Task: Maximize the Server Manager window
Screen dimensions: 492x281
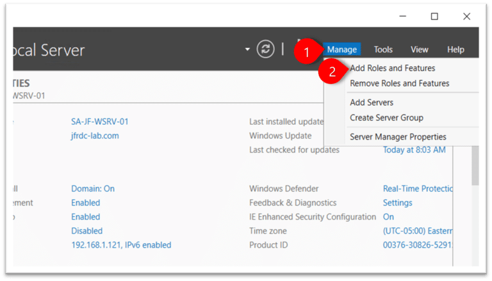Action: [x=434, y=16]
